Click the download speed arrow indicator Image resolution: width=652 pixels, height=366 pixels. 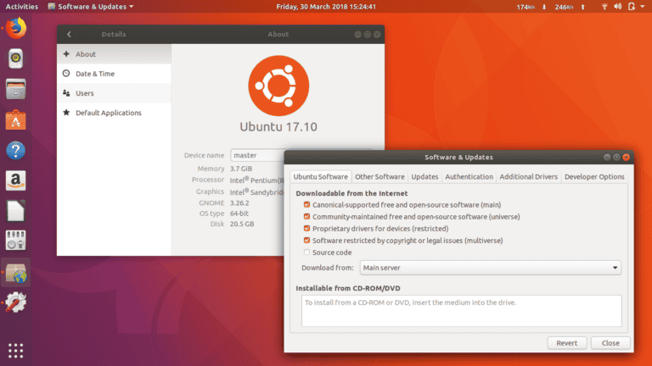pyautogui.click(x=543, y=7)
